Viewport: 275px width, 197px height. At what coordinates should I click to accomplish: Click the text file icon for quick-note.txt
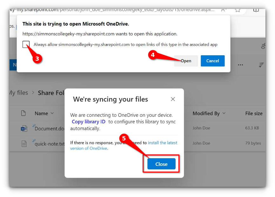coord(24,144)
